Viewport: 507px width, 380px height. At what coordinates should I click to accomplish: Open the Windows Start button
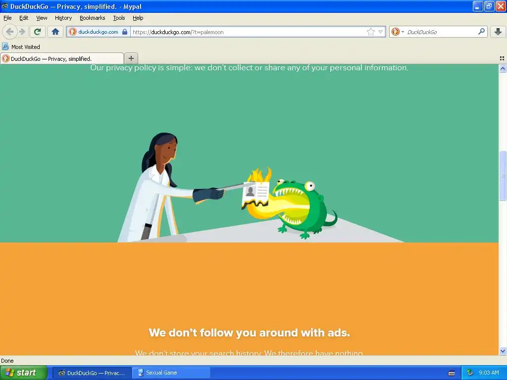tap(24, 373)
